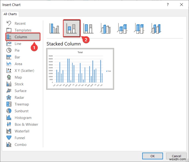Select the 3-D Column chart icon
This screenshot has width=189, height=162.
(x=156, y=29)
